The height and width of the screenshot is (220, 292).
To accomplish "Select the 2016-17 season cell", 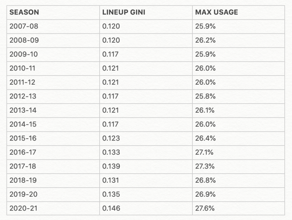I will [x=24, y=152].
